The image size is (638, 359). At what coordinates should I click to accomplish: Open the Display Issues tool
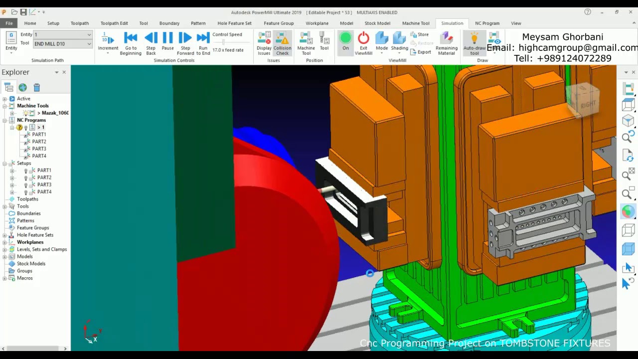[x=264, y=44]
